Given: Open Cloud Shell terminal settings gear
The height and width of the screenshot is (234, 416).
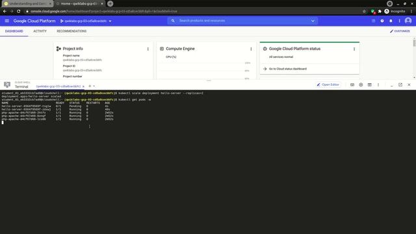Looking at the screenshot, I should (361, 84).
